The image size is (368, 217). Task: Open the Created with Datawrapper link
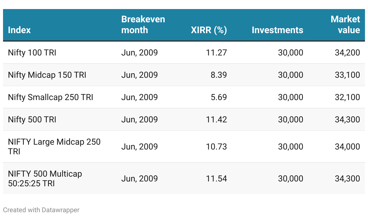(41, 210)
